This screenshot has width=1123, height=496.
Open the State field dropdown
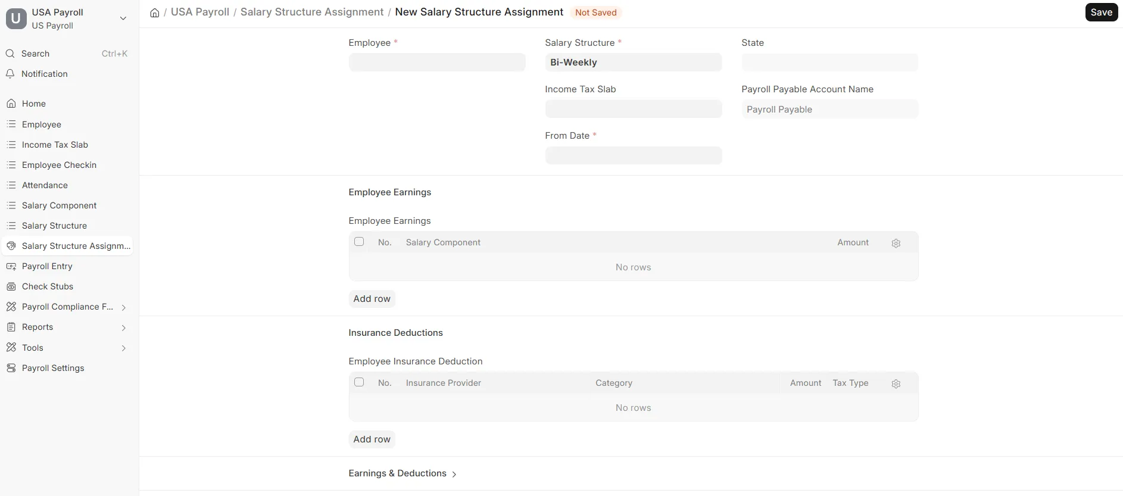coord(830,63)
